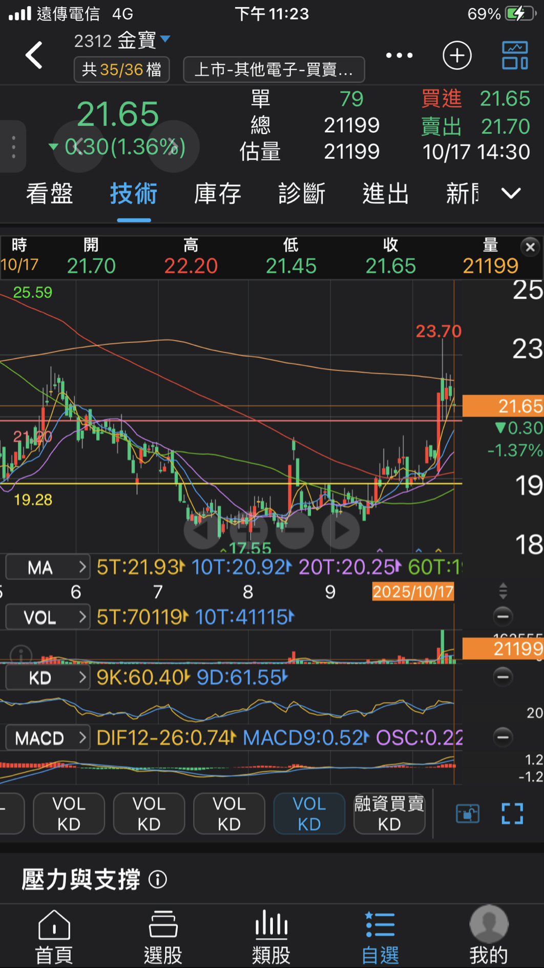This screenshot has width=544, height=968.
Task: Tap the large 21.65 last price
Action: coord(118,114)
